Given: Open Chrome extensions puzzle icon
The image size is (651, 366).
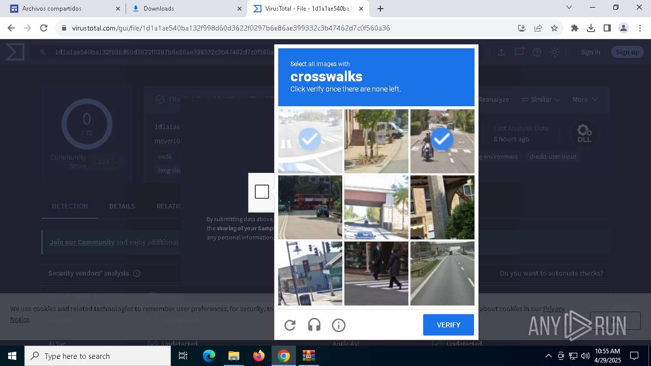Looking at the screenshot, I should [x=575, y=28].
